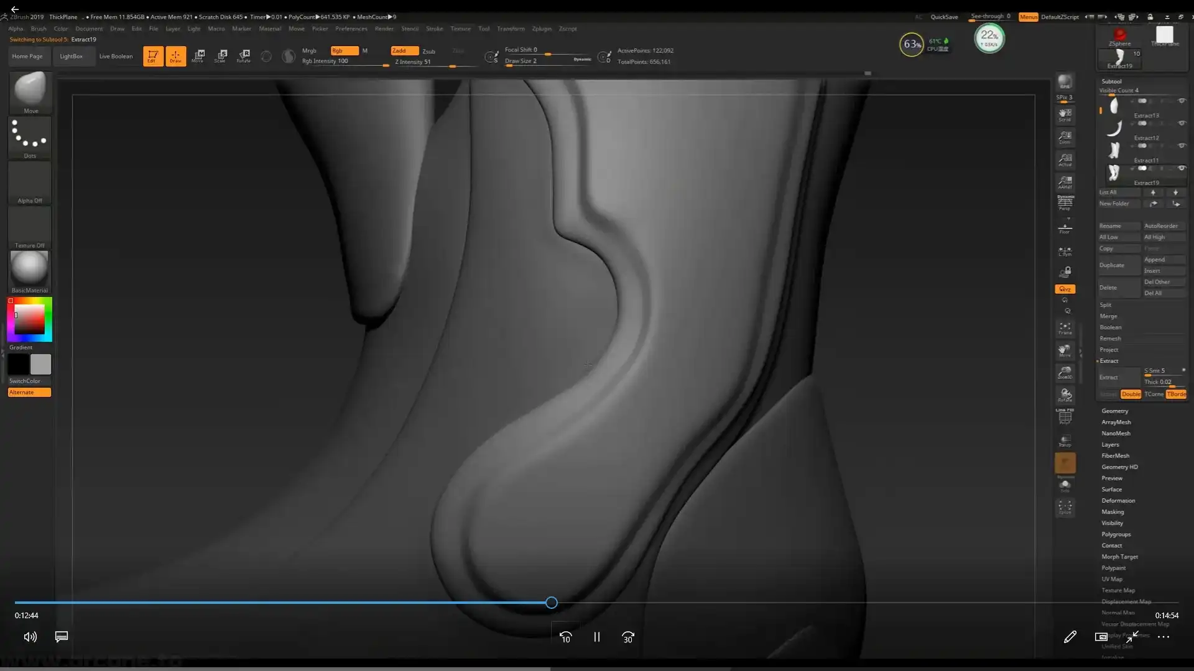Viewport: 1194px width, 671px height.
Task: Expand the Geometry section
Action: click(1114, 411)
